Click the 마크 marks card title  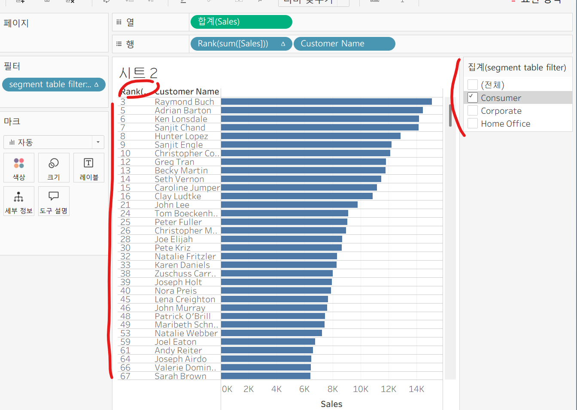point(12,121)
